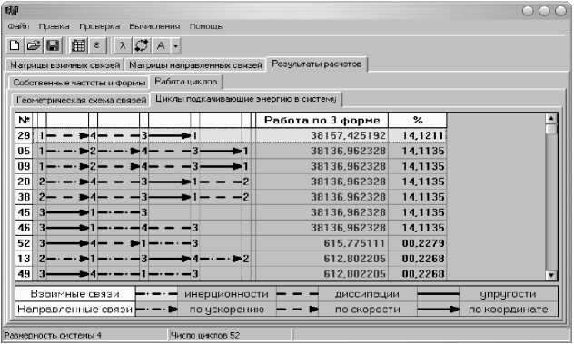
Task: Select cycle row number 20
Action: [231, 182]
